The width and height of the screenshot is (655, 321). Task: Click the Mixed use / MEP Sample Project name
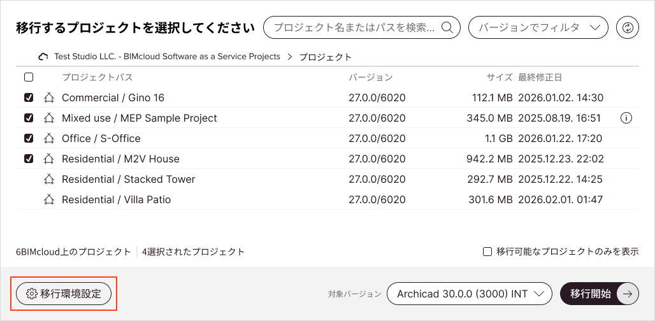(140, 118)
